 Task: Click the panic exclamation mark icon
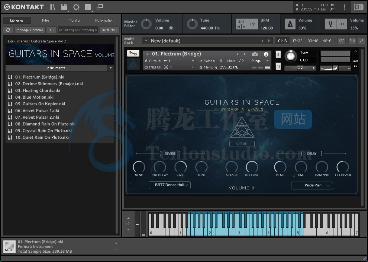(344, 7)
